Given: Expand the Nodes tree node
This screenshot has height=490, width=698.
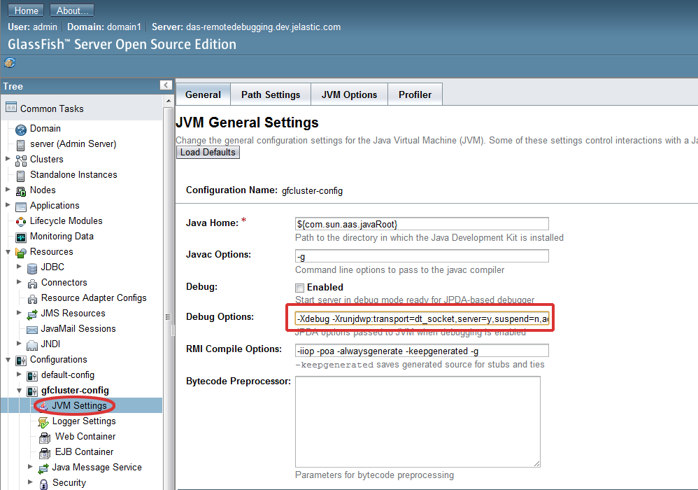Looking at the screenshot, I should (8, 189).
